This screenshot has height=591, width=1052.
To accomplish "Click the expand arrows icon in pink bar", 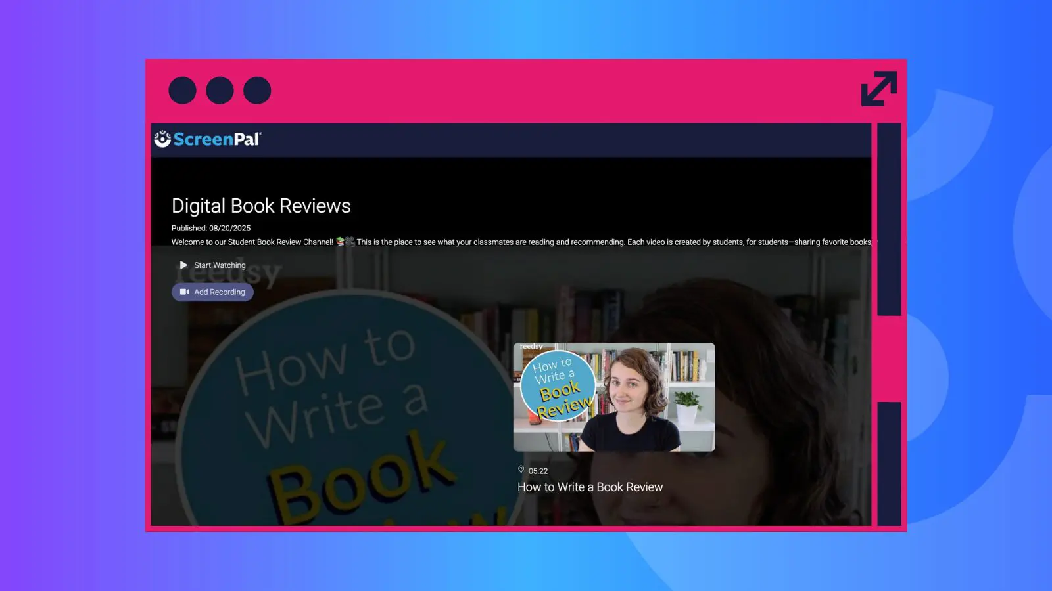I will pyautogui.click(x=878, y=89).
